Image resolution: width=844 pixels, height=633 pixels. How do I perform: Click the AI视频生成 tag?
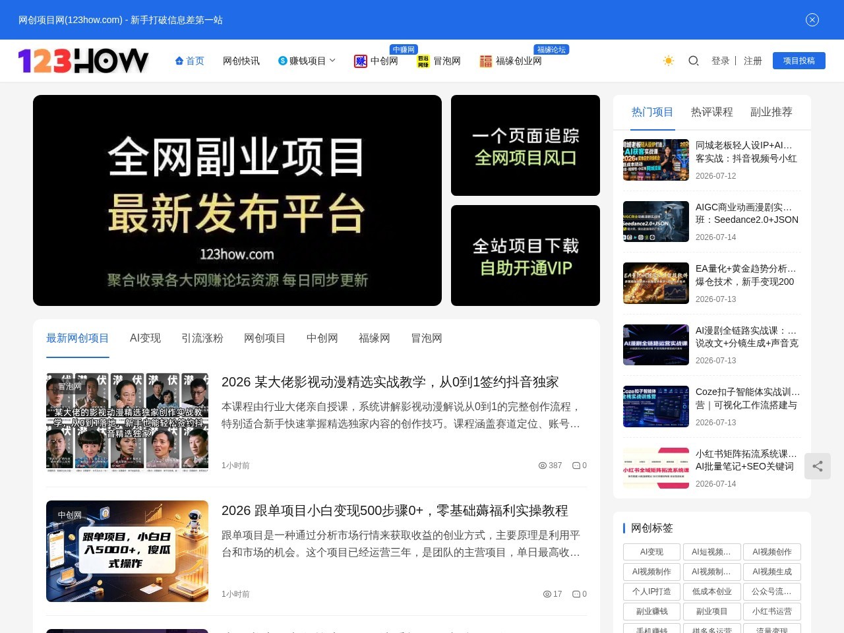772,572
